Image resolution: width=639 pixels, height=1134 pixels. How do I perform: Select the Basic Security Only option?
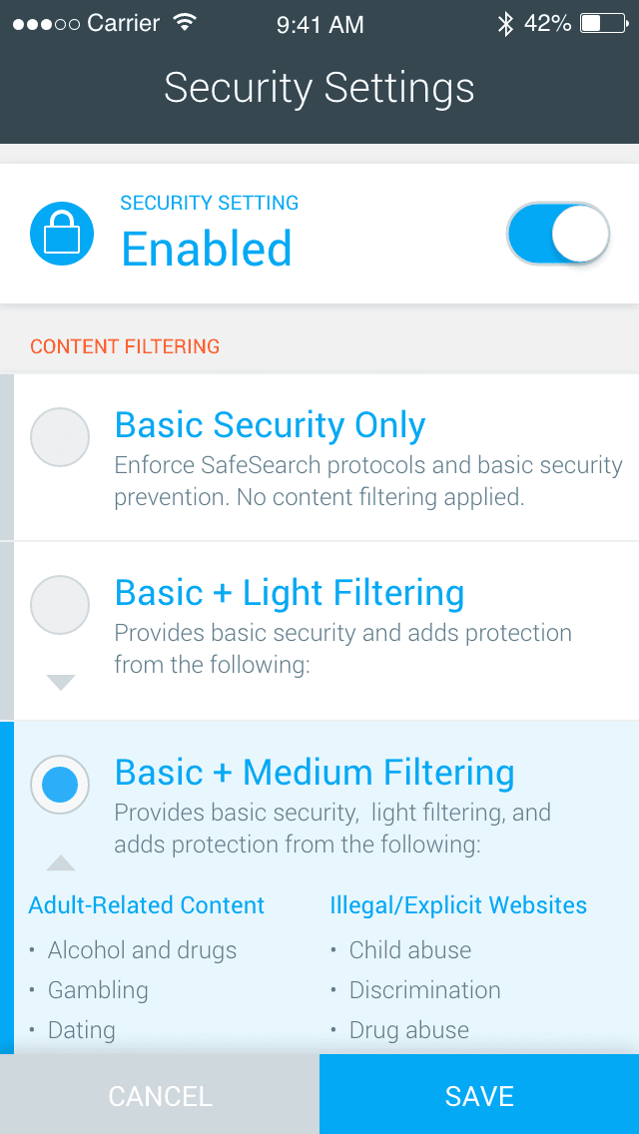[x=60, y=437]
